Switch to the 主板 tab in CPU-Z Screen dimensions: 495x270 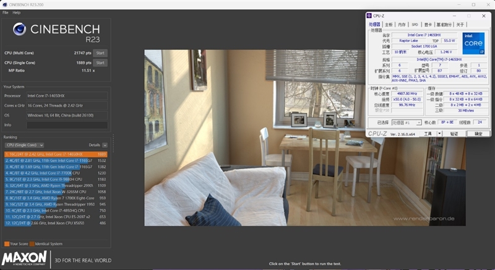pyautogui.click(x=389, y=25)
